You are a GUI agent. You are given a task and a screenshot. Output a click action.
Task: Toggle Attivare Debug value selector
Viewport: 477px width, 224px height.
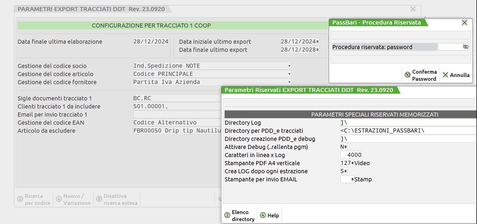tap(345, 147)
